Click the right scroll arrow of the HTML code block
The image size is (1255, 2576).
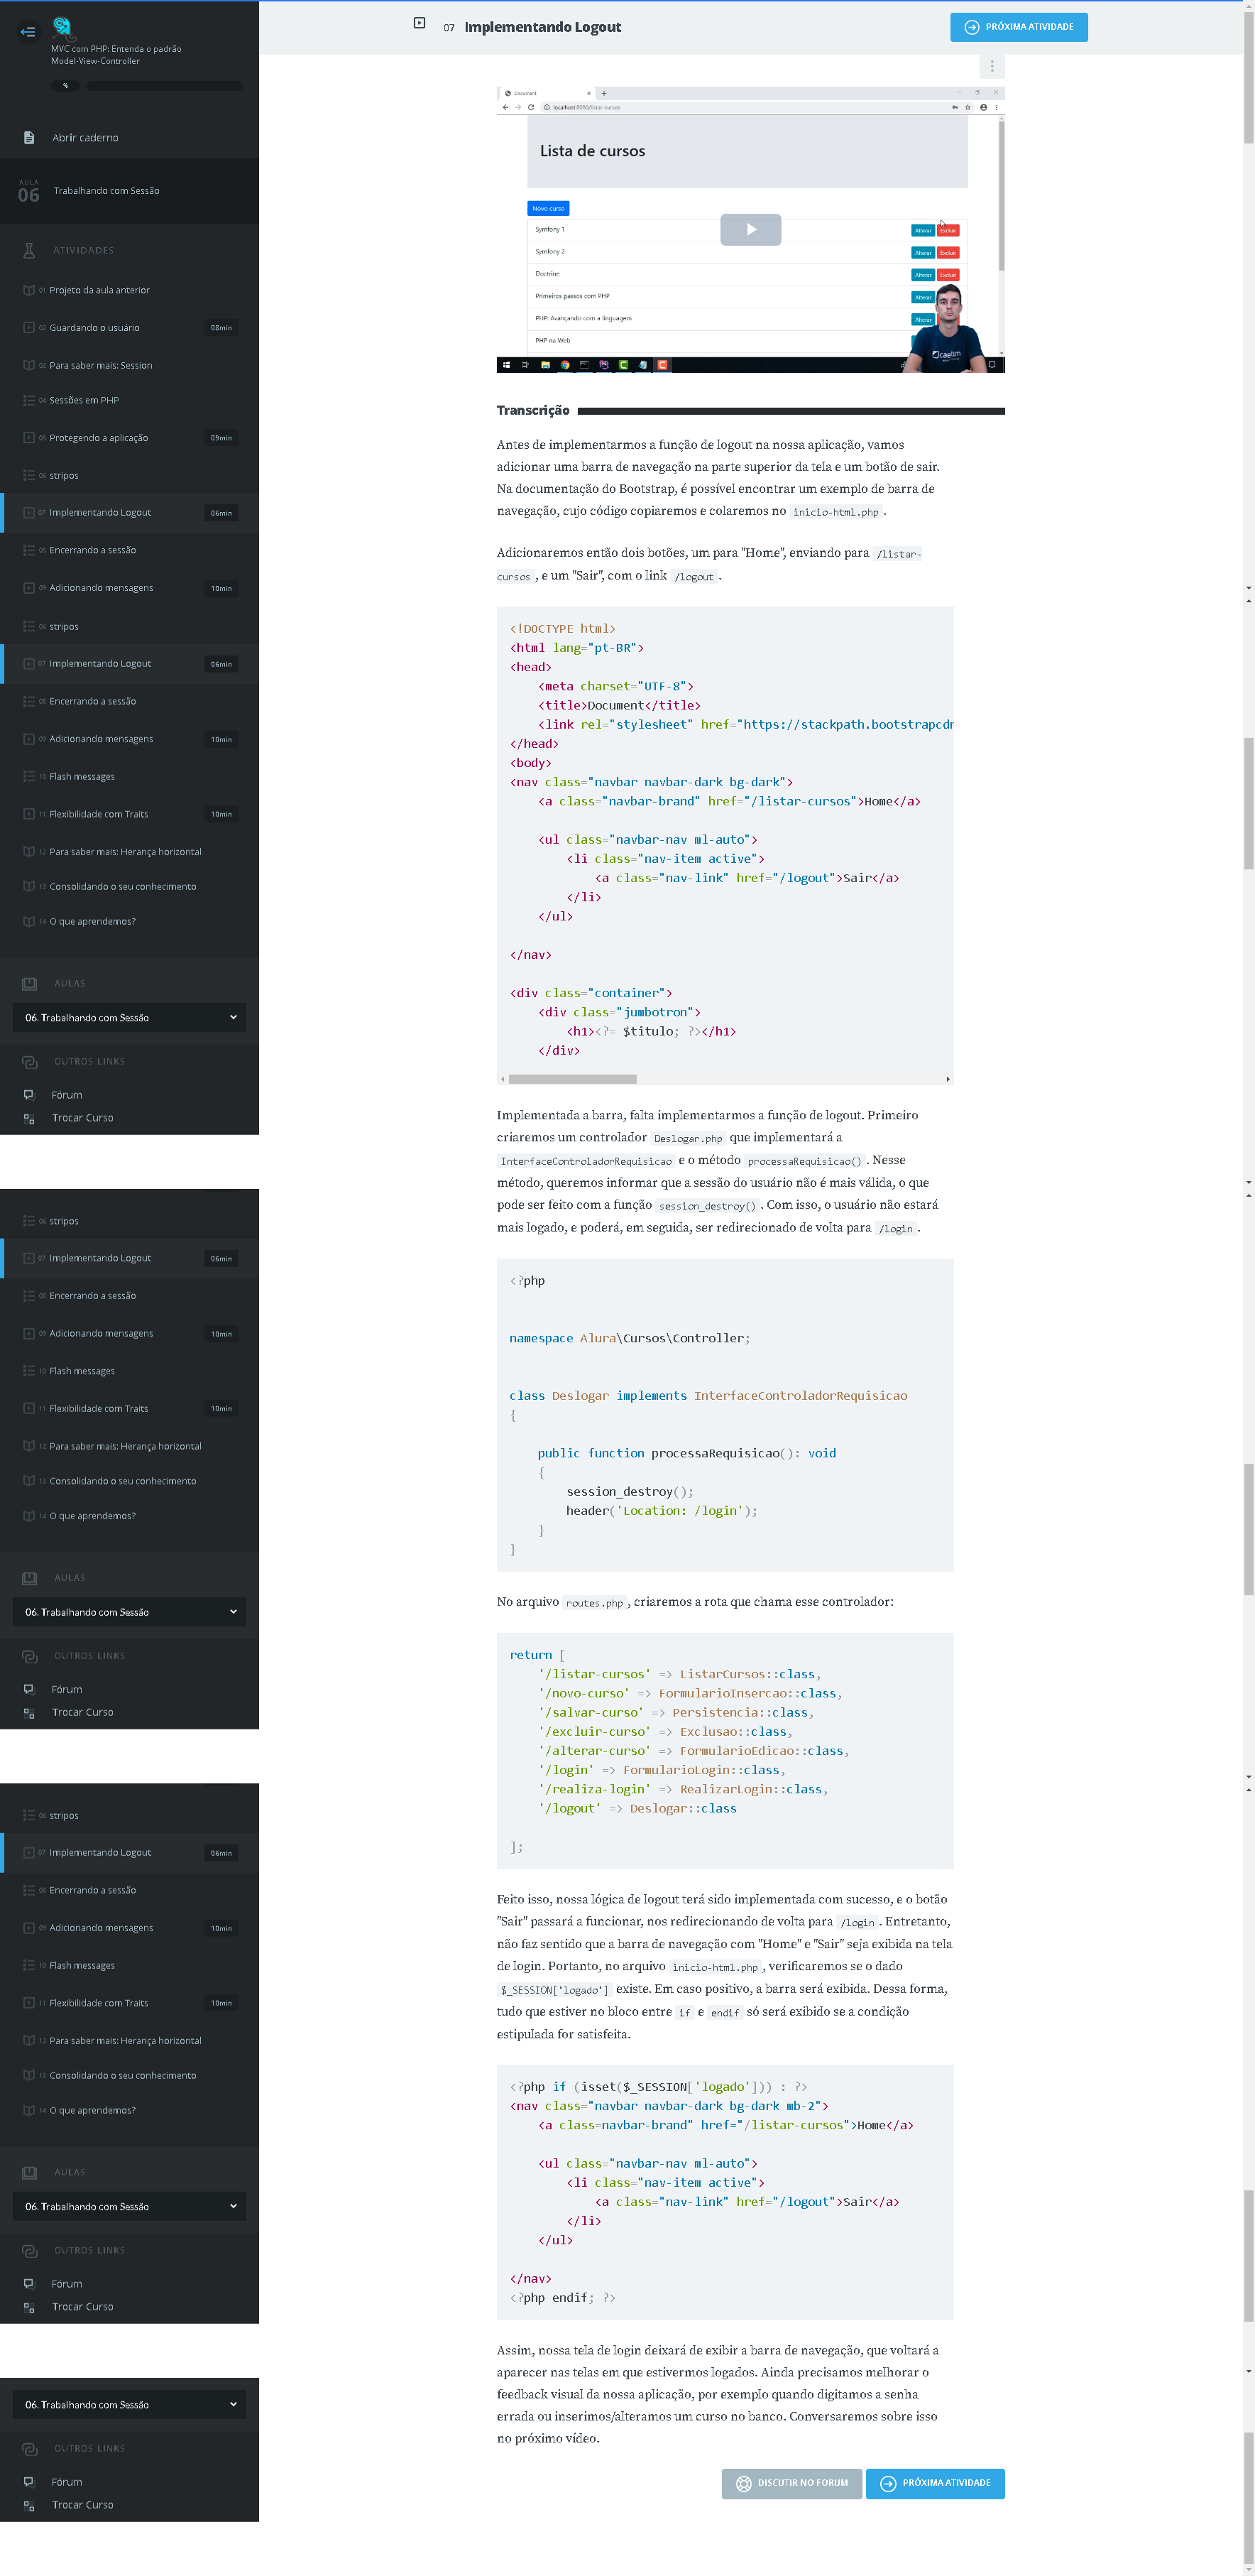[947, 1079]
